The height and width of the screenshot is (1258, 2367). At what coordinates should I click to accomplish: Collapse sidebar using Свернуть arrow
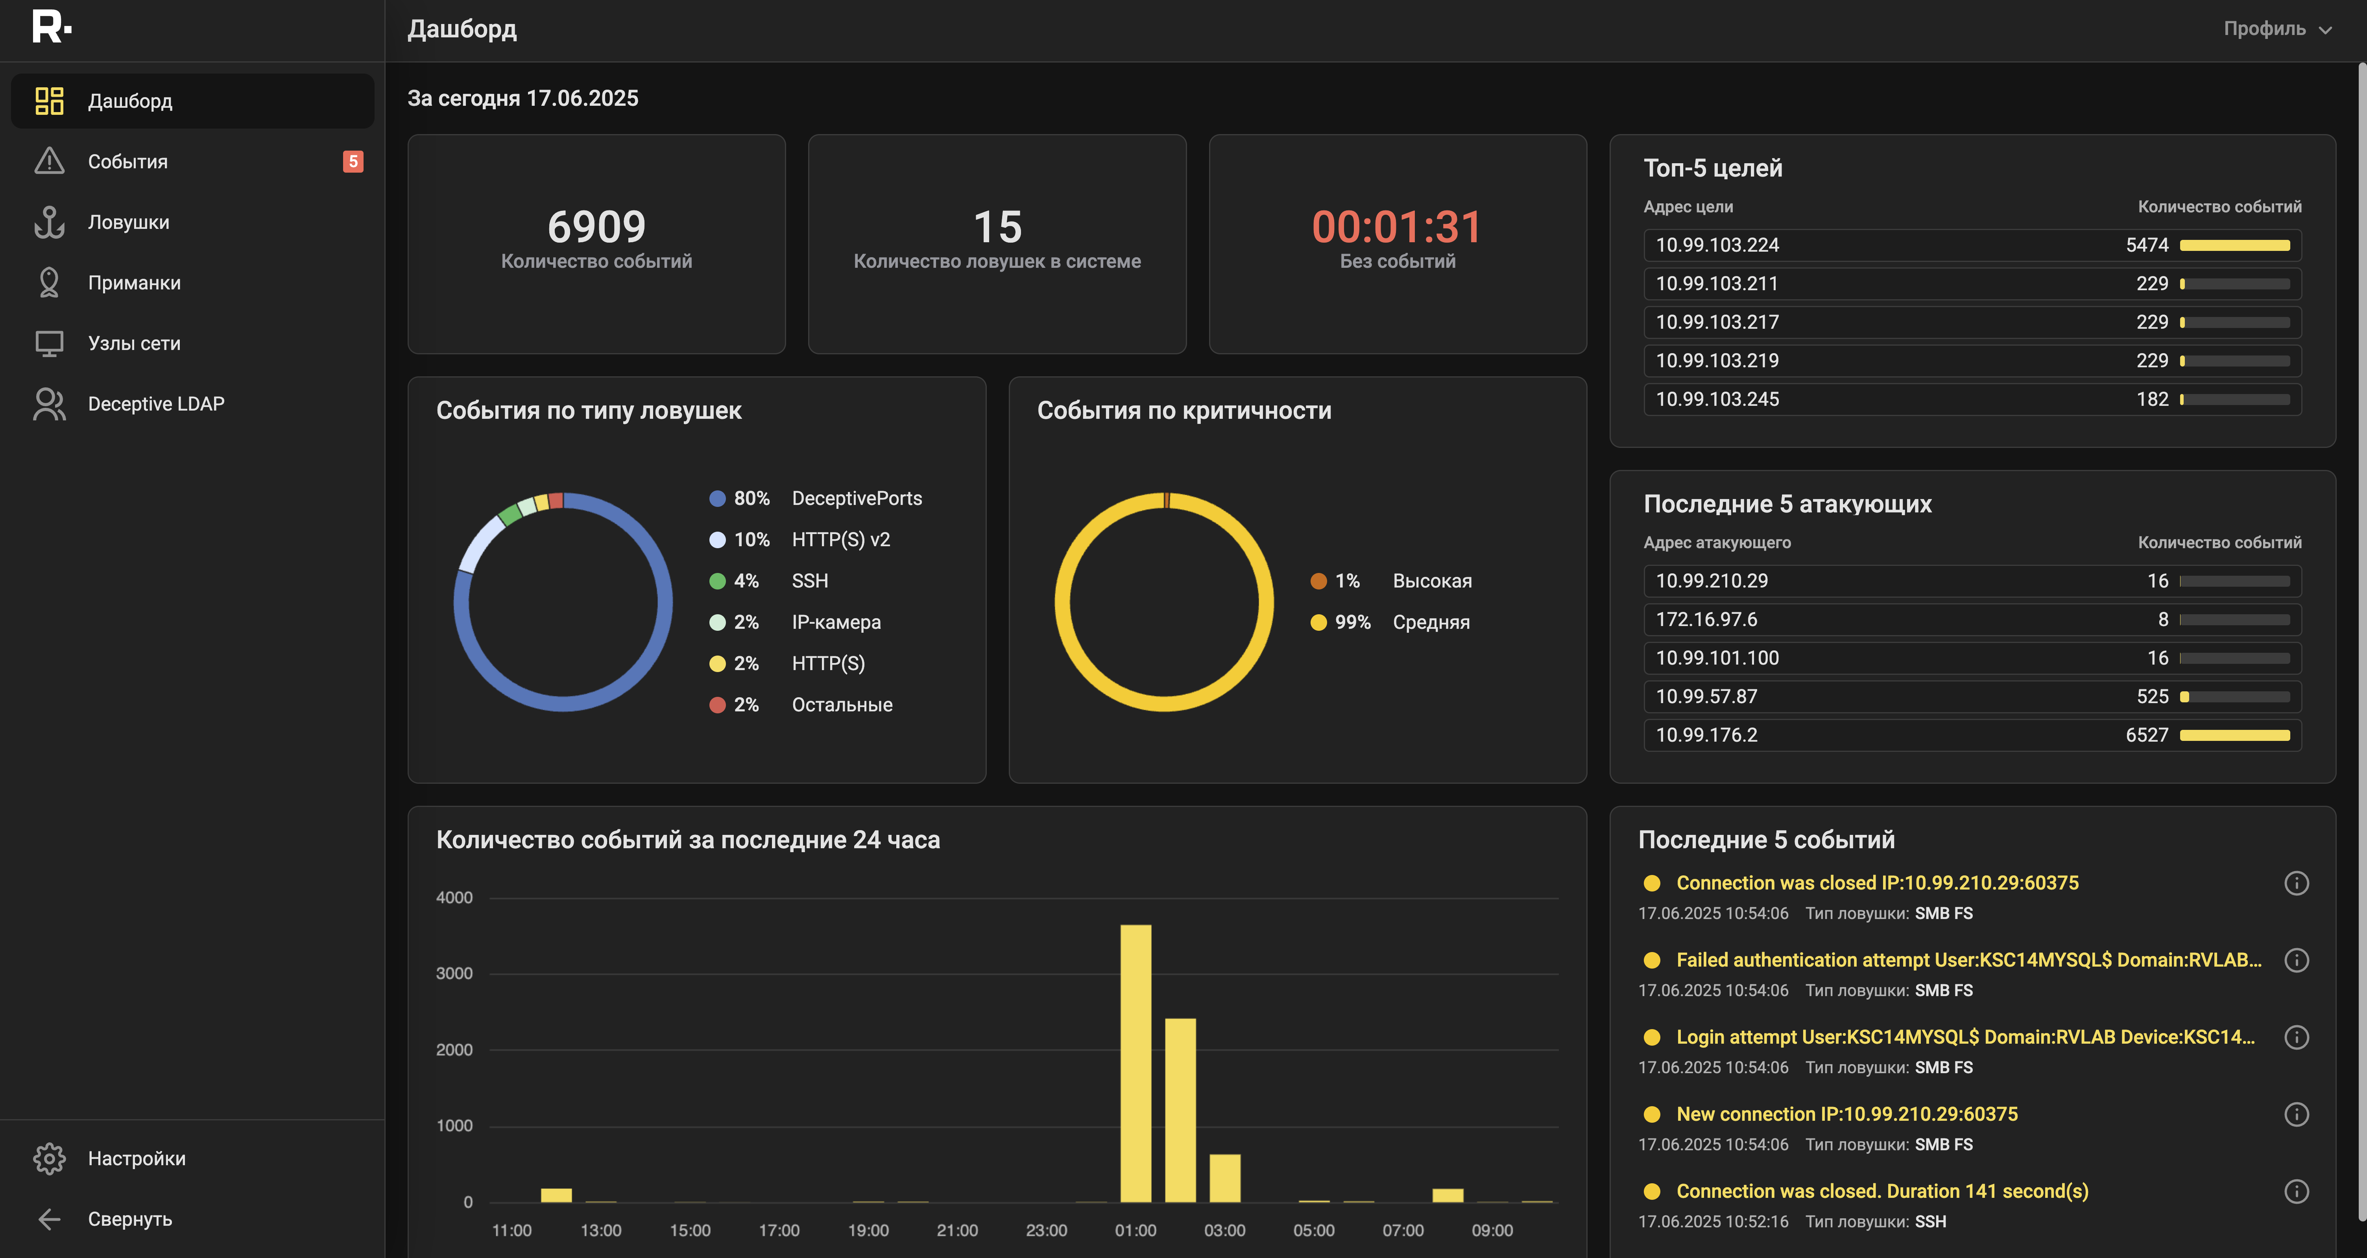(x=49, y=1219)
